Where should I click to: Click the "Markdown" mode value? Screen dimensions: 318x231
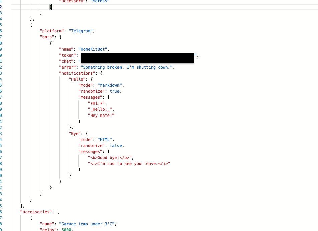[110, 85]
